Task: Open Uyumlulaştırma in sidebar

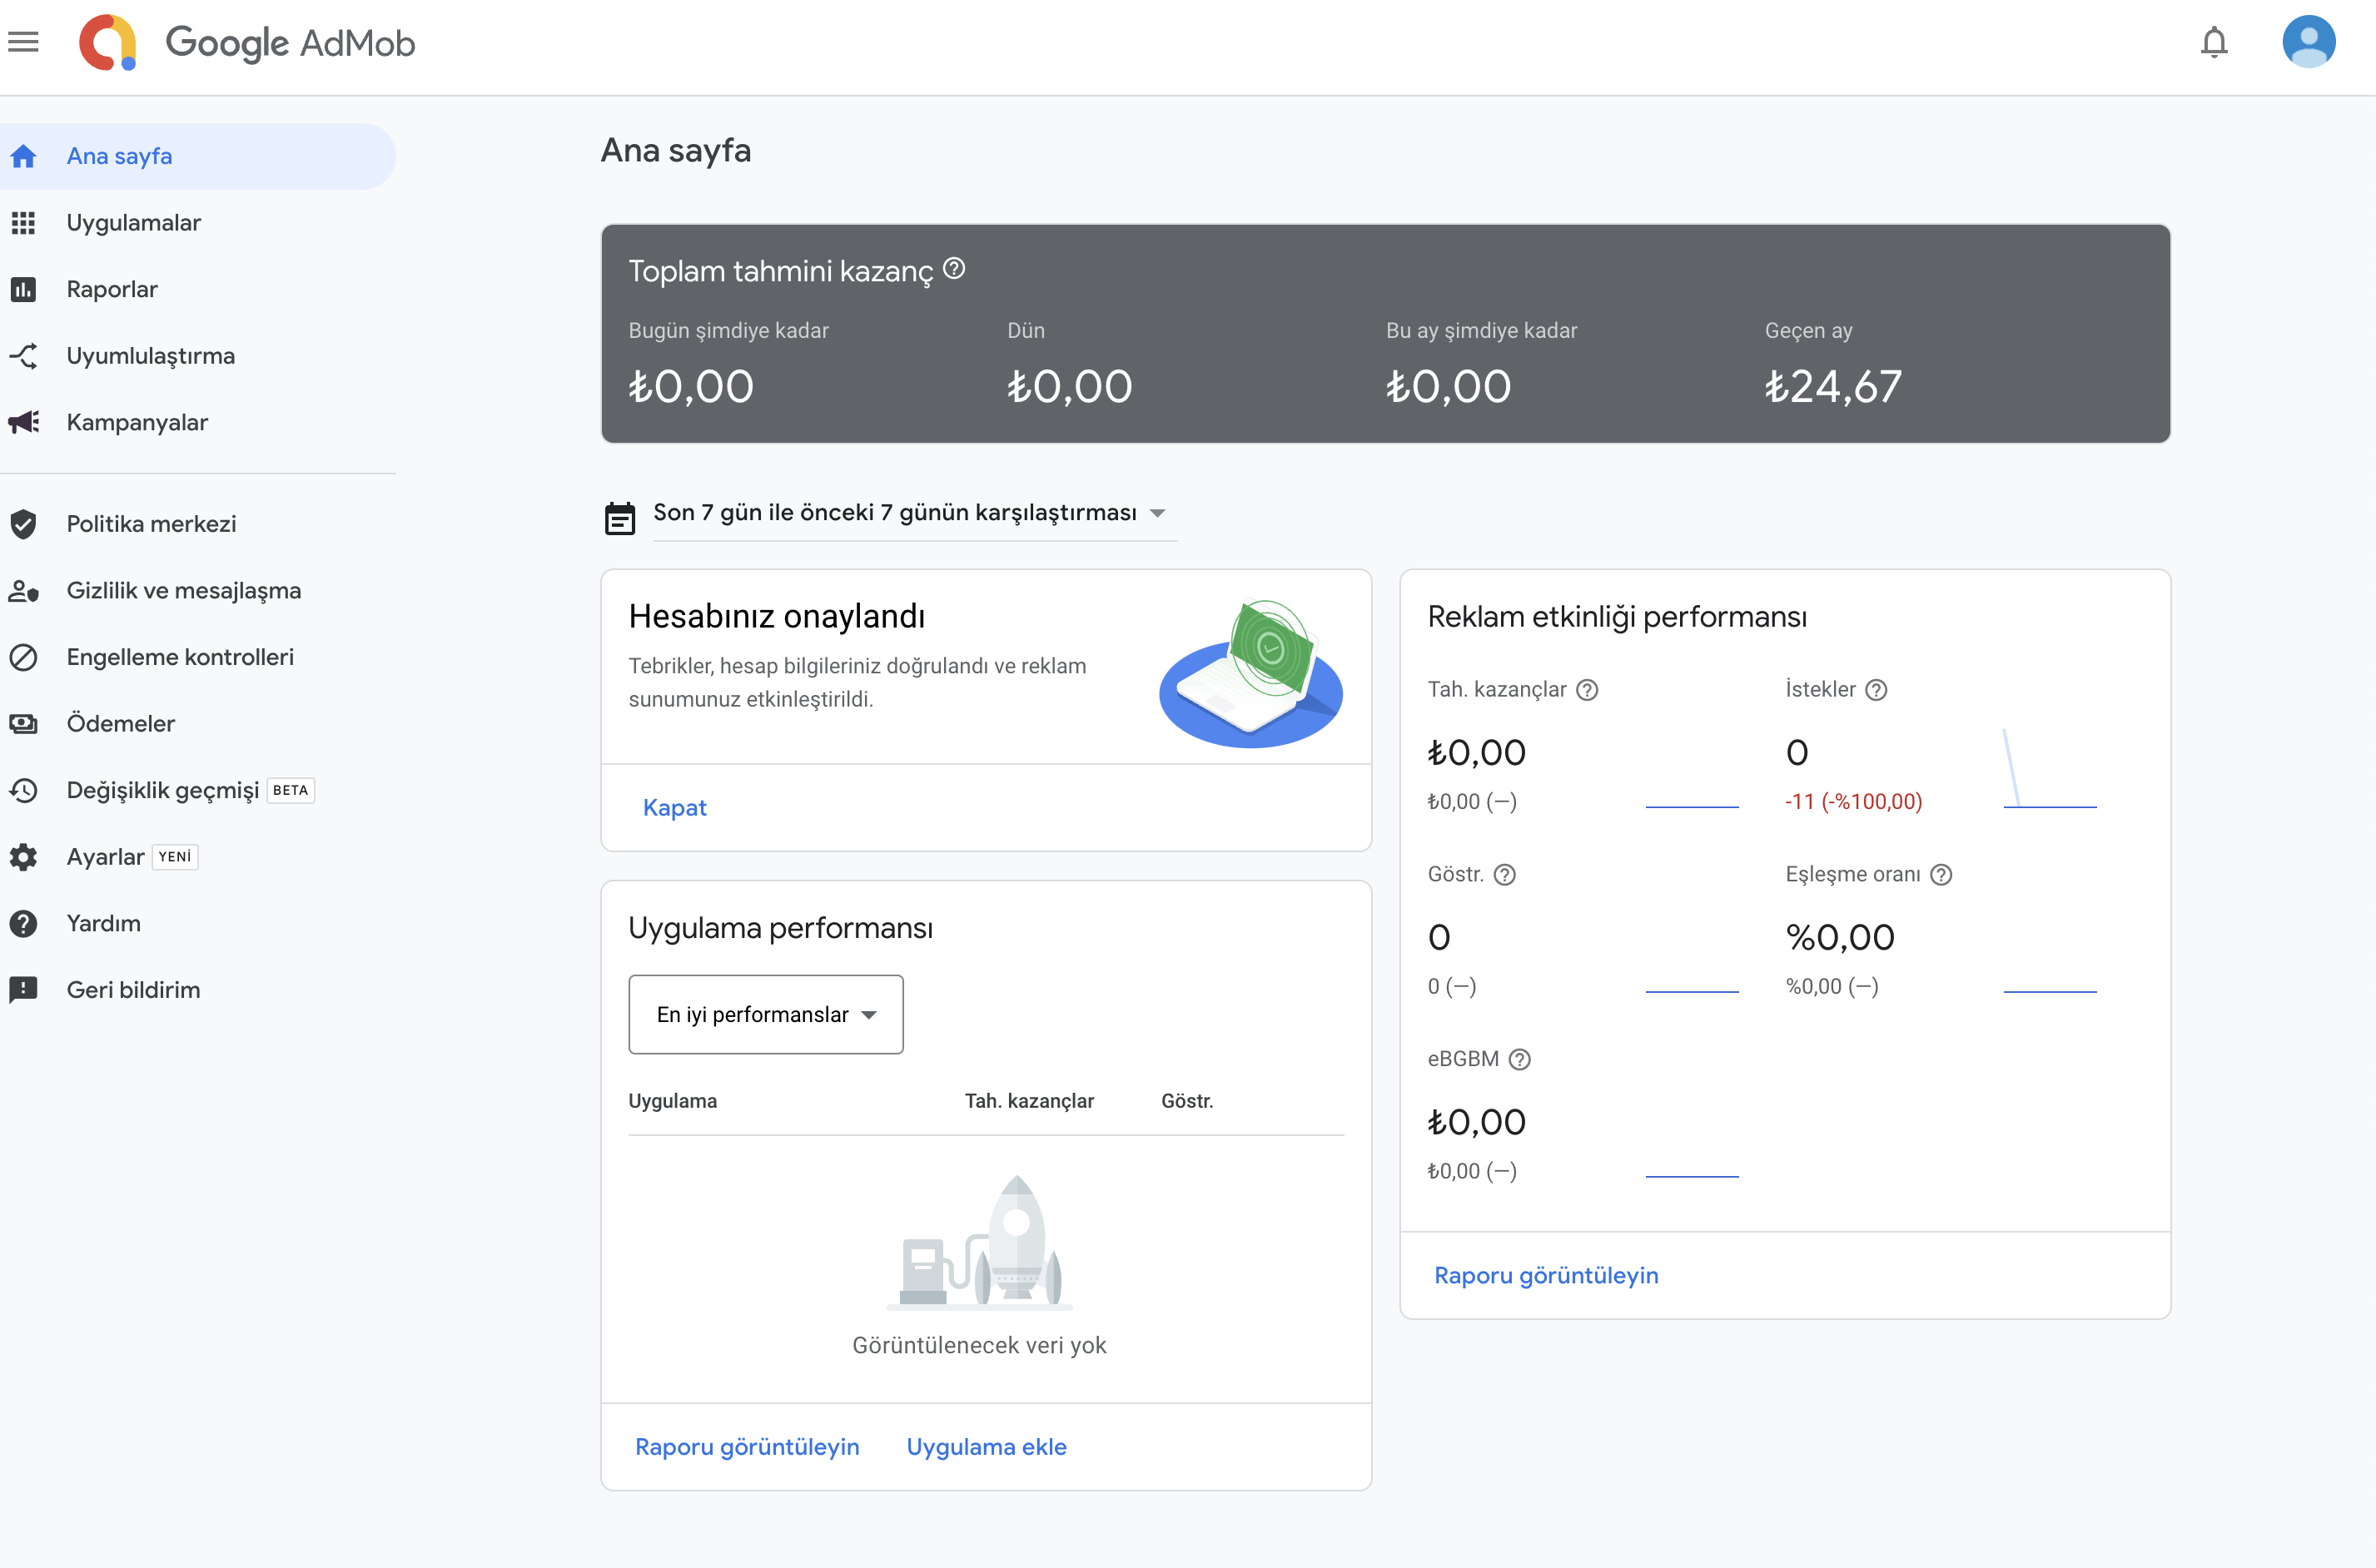Action: [198, 356]
